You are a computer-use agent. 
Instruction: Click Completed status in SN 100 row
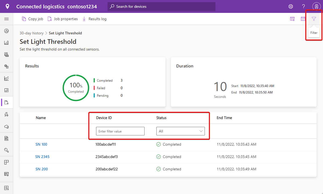(x=169, y=144)
